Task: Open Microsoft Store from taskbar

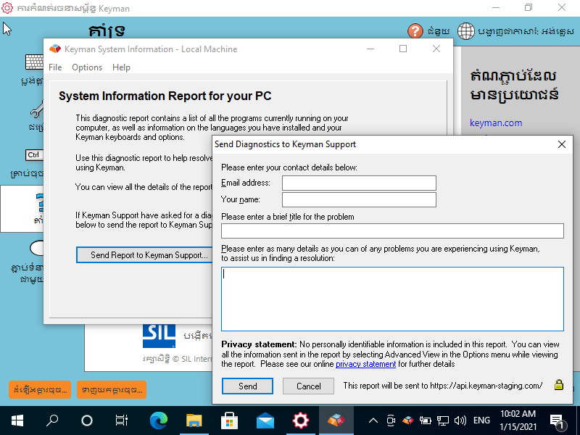Action: point(229,420)
